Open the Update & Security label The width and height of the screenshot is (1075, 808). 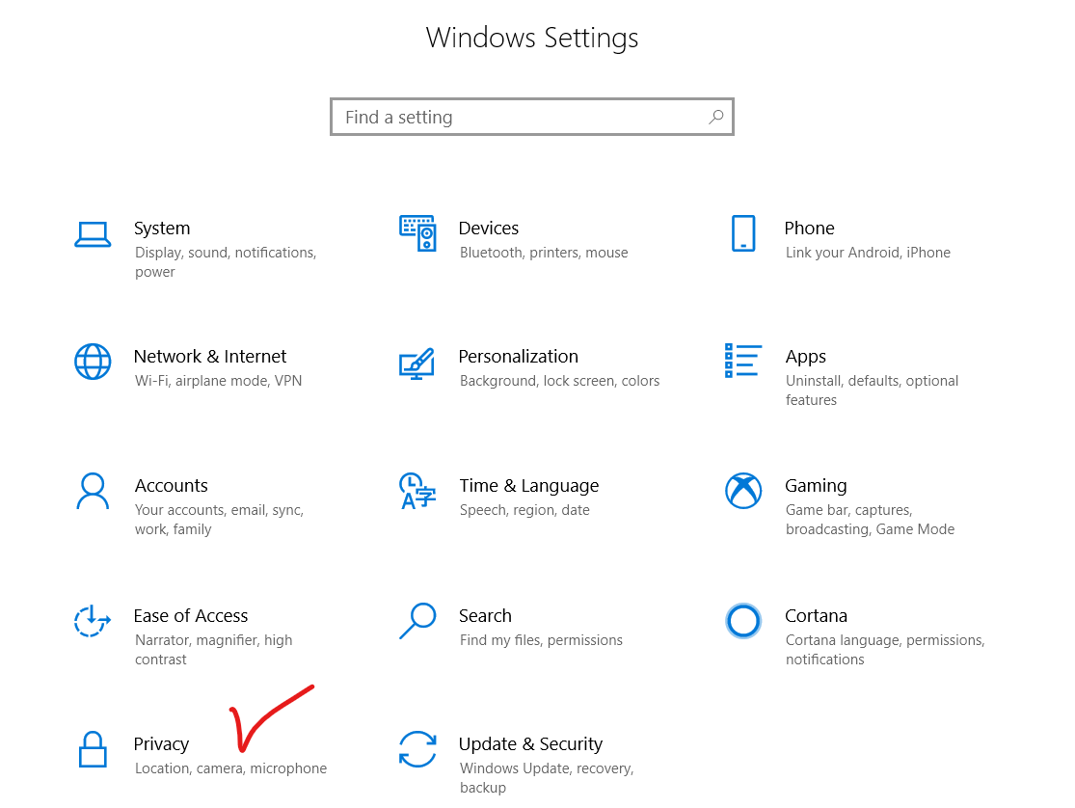point(530,744)
